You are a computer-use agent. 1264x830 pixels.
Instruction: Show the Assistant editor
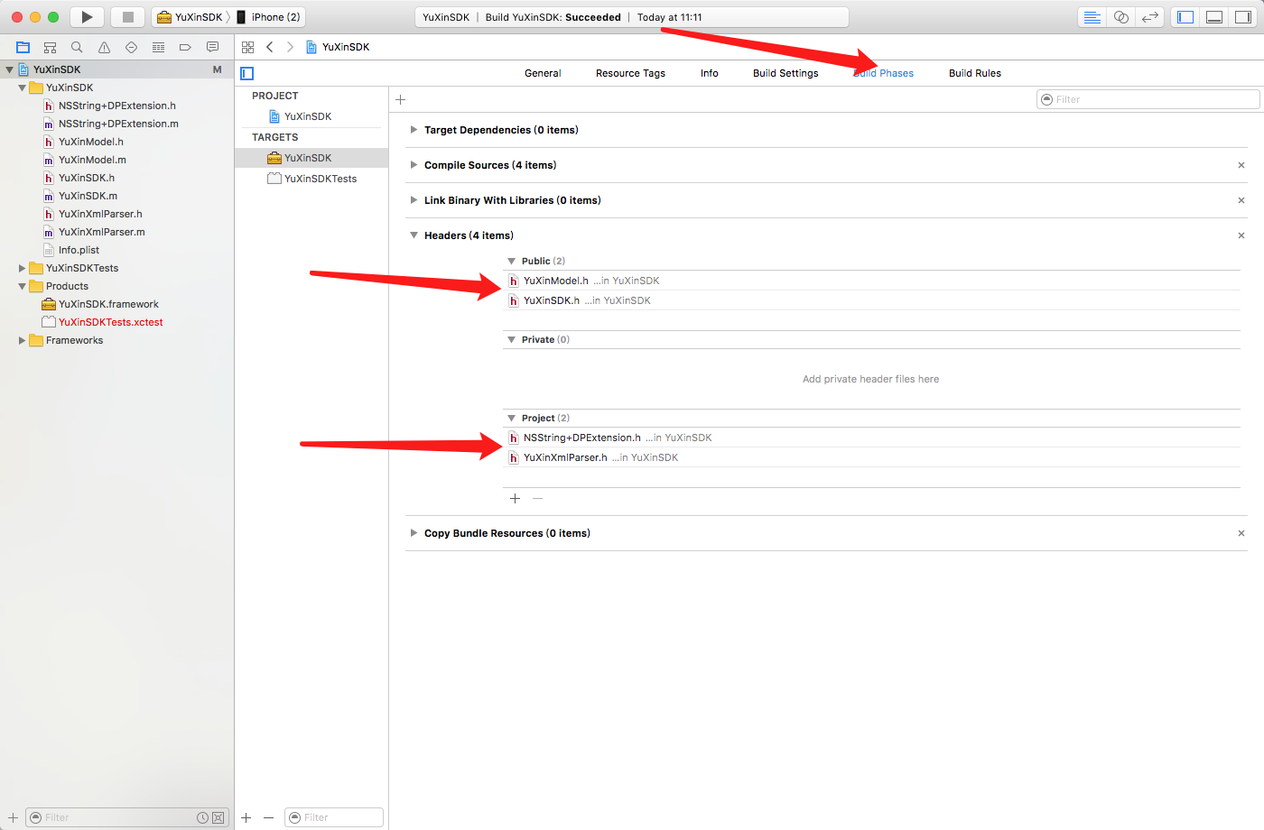(x=1121, y=17)
